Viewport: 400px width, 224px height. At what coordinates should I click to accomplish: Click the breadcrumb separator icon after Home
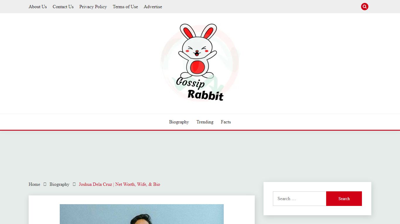45,184
